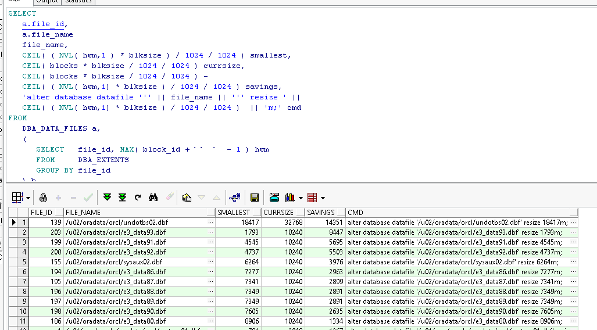Save results using the floppy disk icon
Viewport: 597px width, 330px height.
point(255,198)
